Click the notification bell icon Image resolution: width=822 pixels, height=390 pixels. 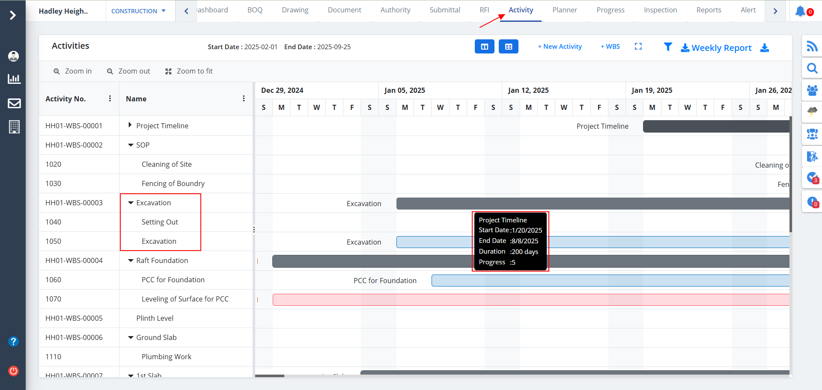(800, 11)
